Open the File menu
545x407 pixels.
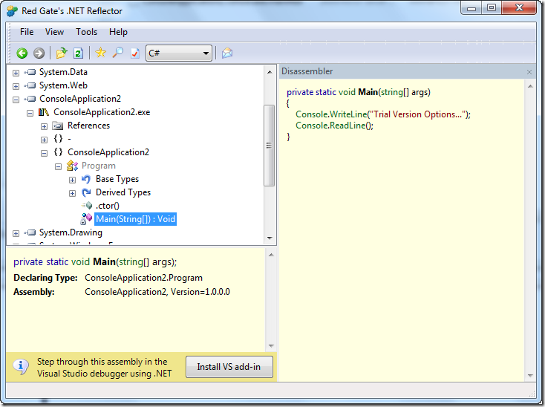pos(27,32)
